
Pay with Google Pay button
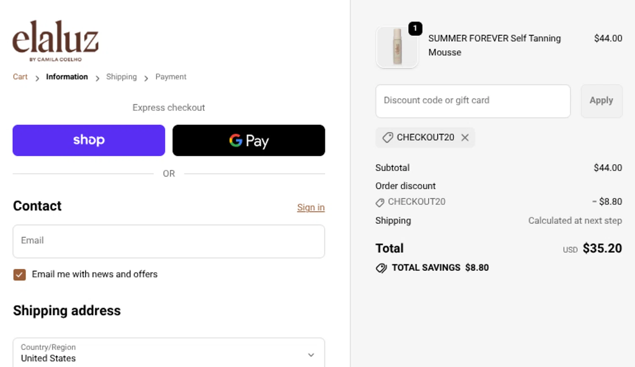tap(249, 140)
